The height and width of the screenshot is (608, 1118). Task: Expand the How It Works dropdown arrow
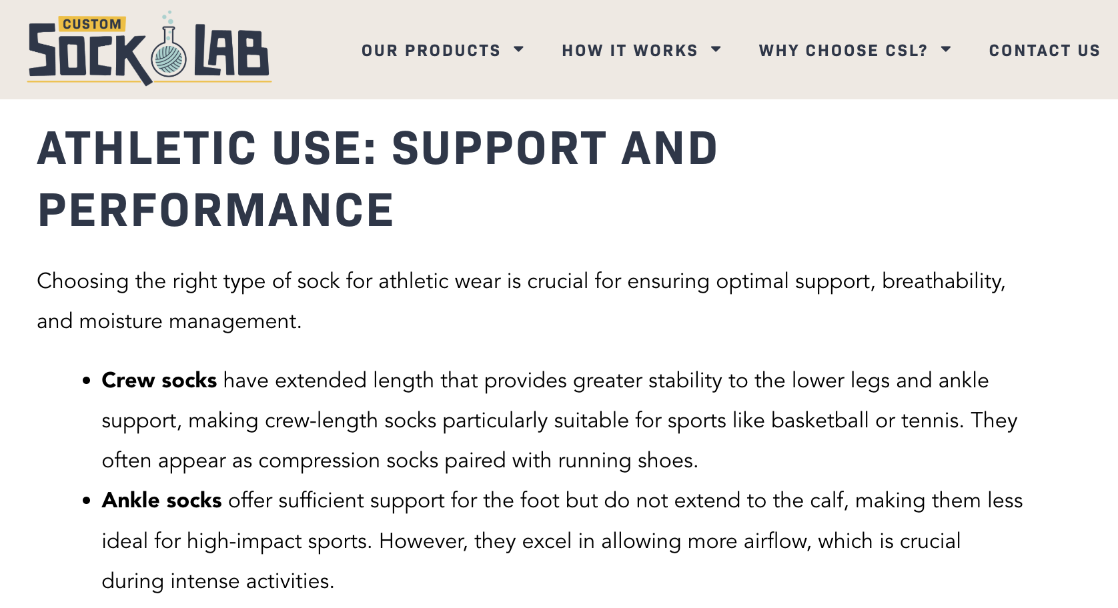click(716, 49)
